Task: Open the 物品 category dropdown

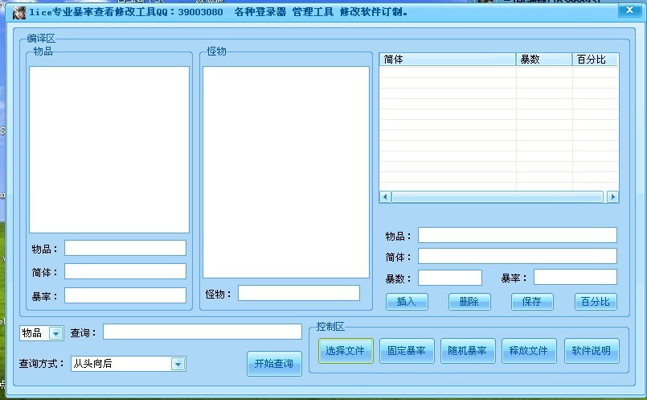Action: pyautogui.click(x=55, y=333)
